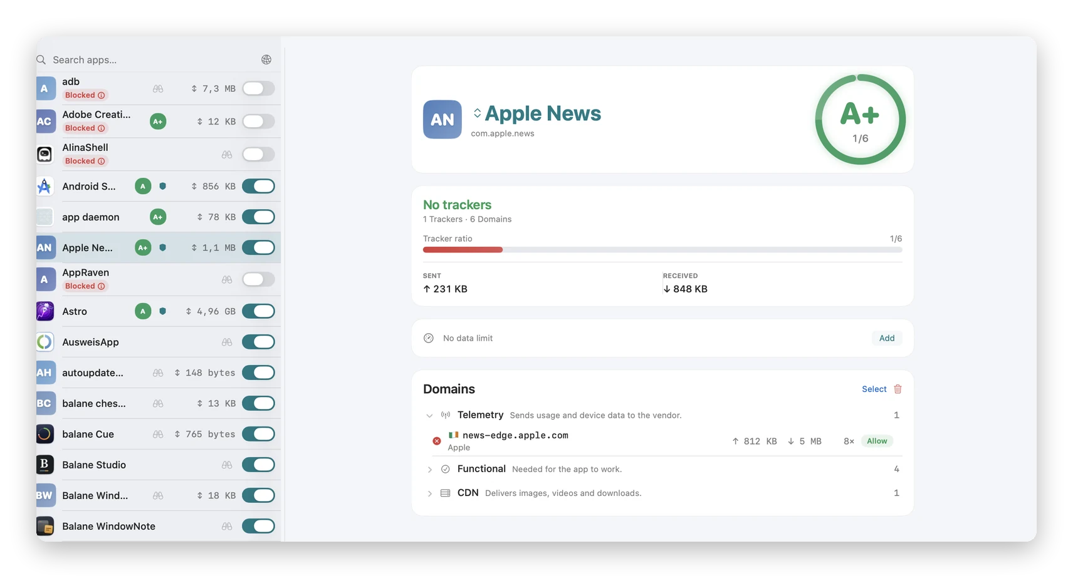Click the A grade badge for Android S...
The image size is (1073, 578).
143,186
